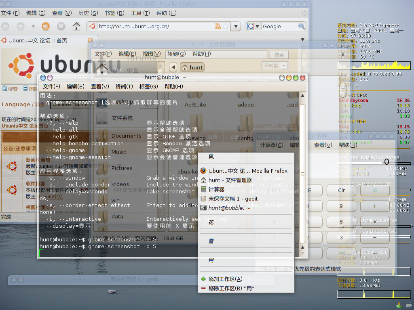Click calculator 3 button

[x=341, y=237]
